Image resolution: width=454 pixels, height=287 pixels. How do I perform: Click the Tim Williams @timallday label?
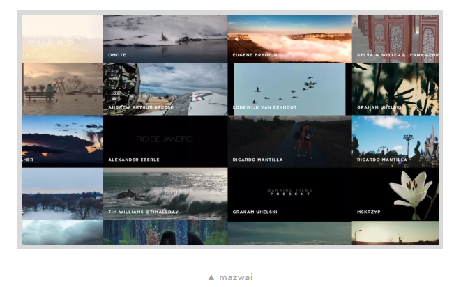point(143,212)
